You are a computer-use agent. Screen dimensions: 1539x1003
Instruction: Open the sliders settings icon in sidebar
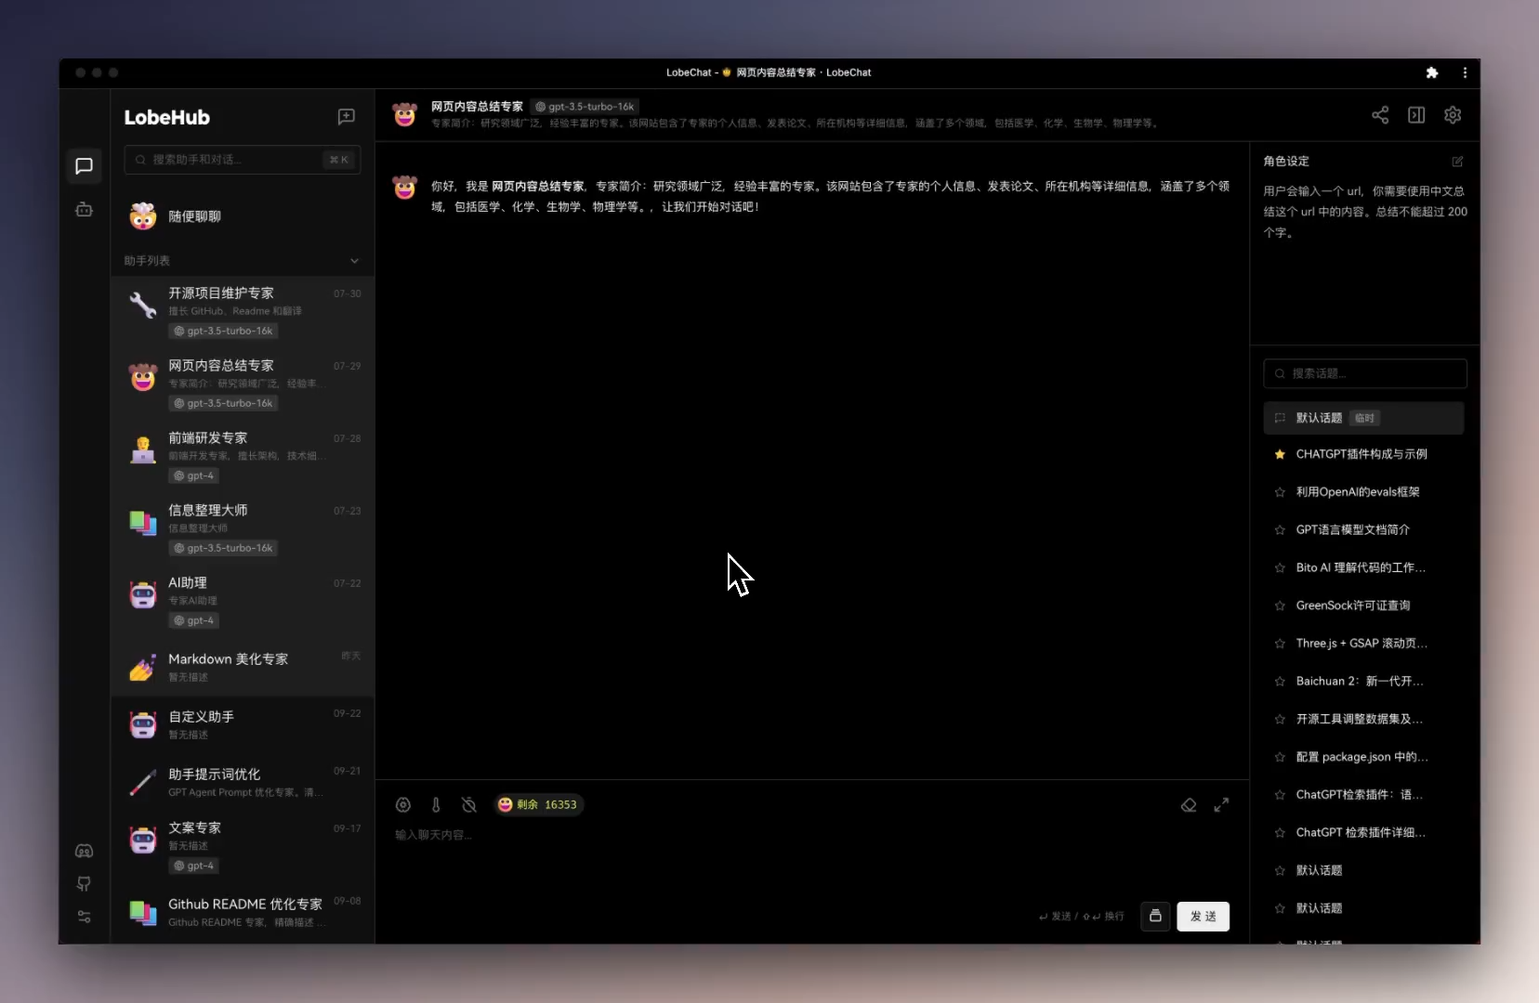84,917
